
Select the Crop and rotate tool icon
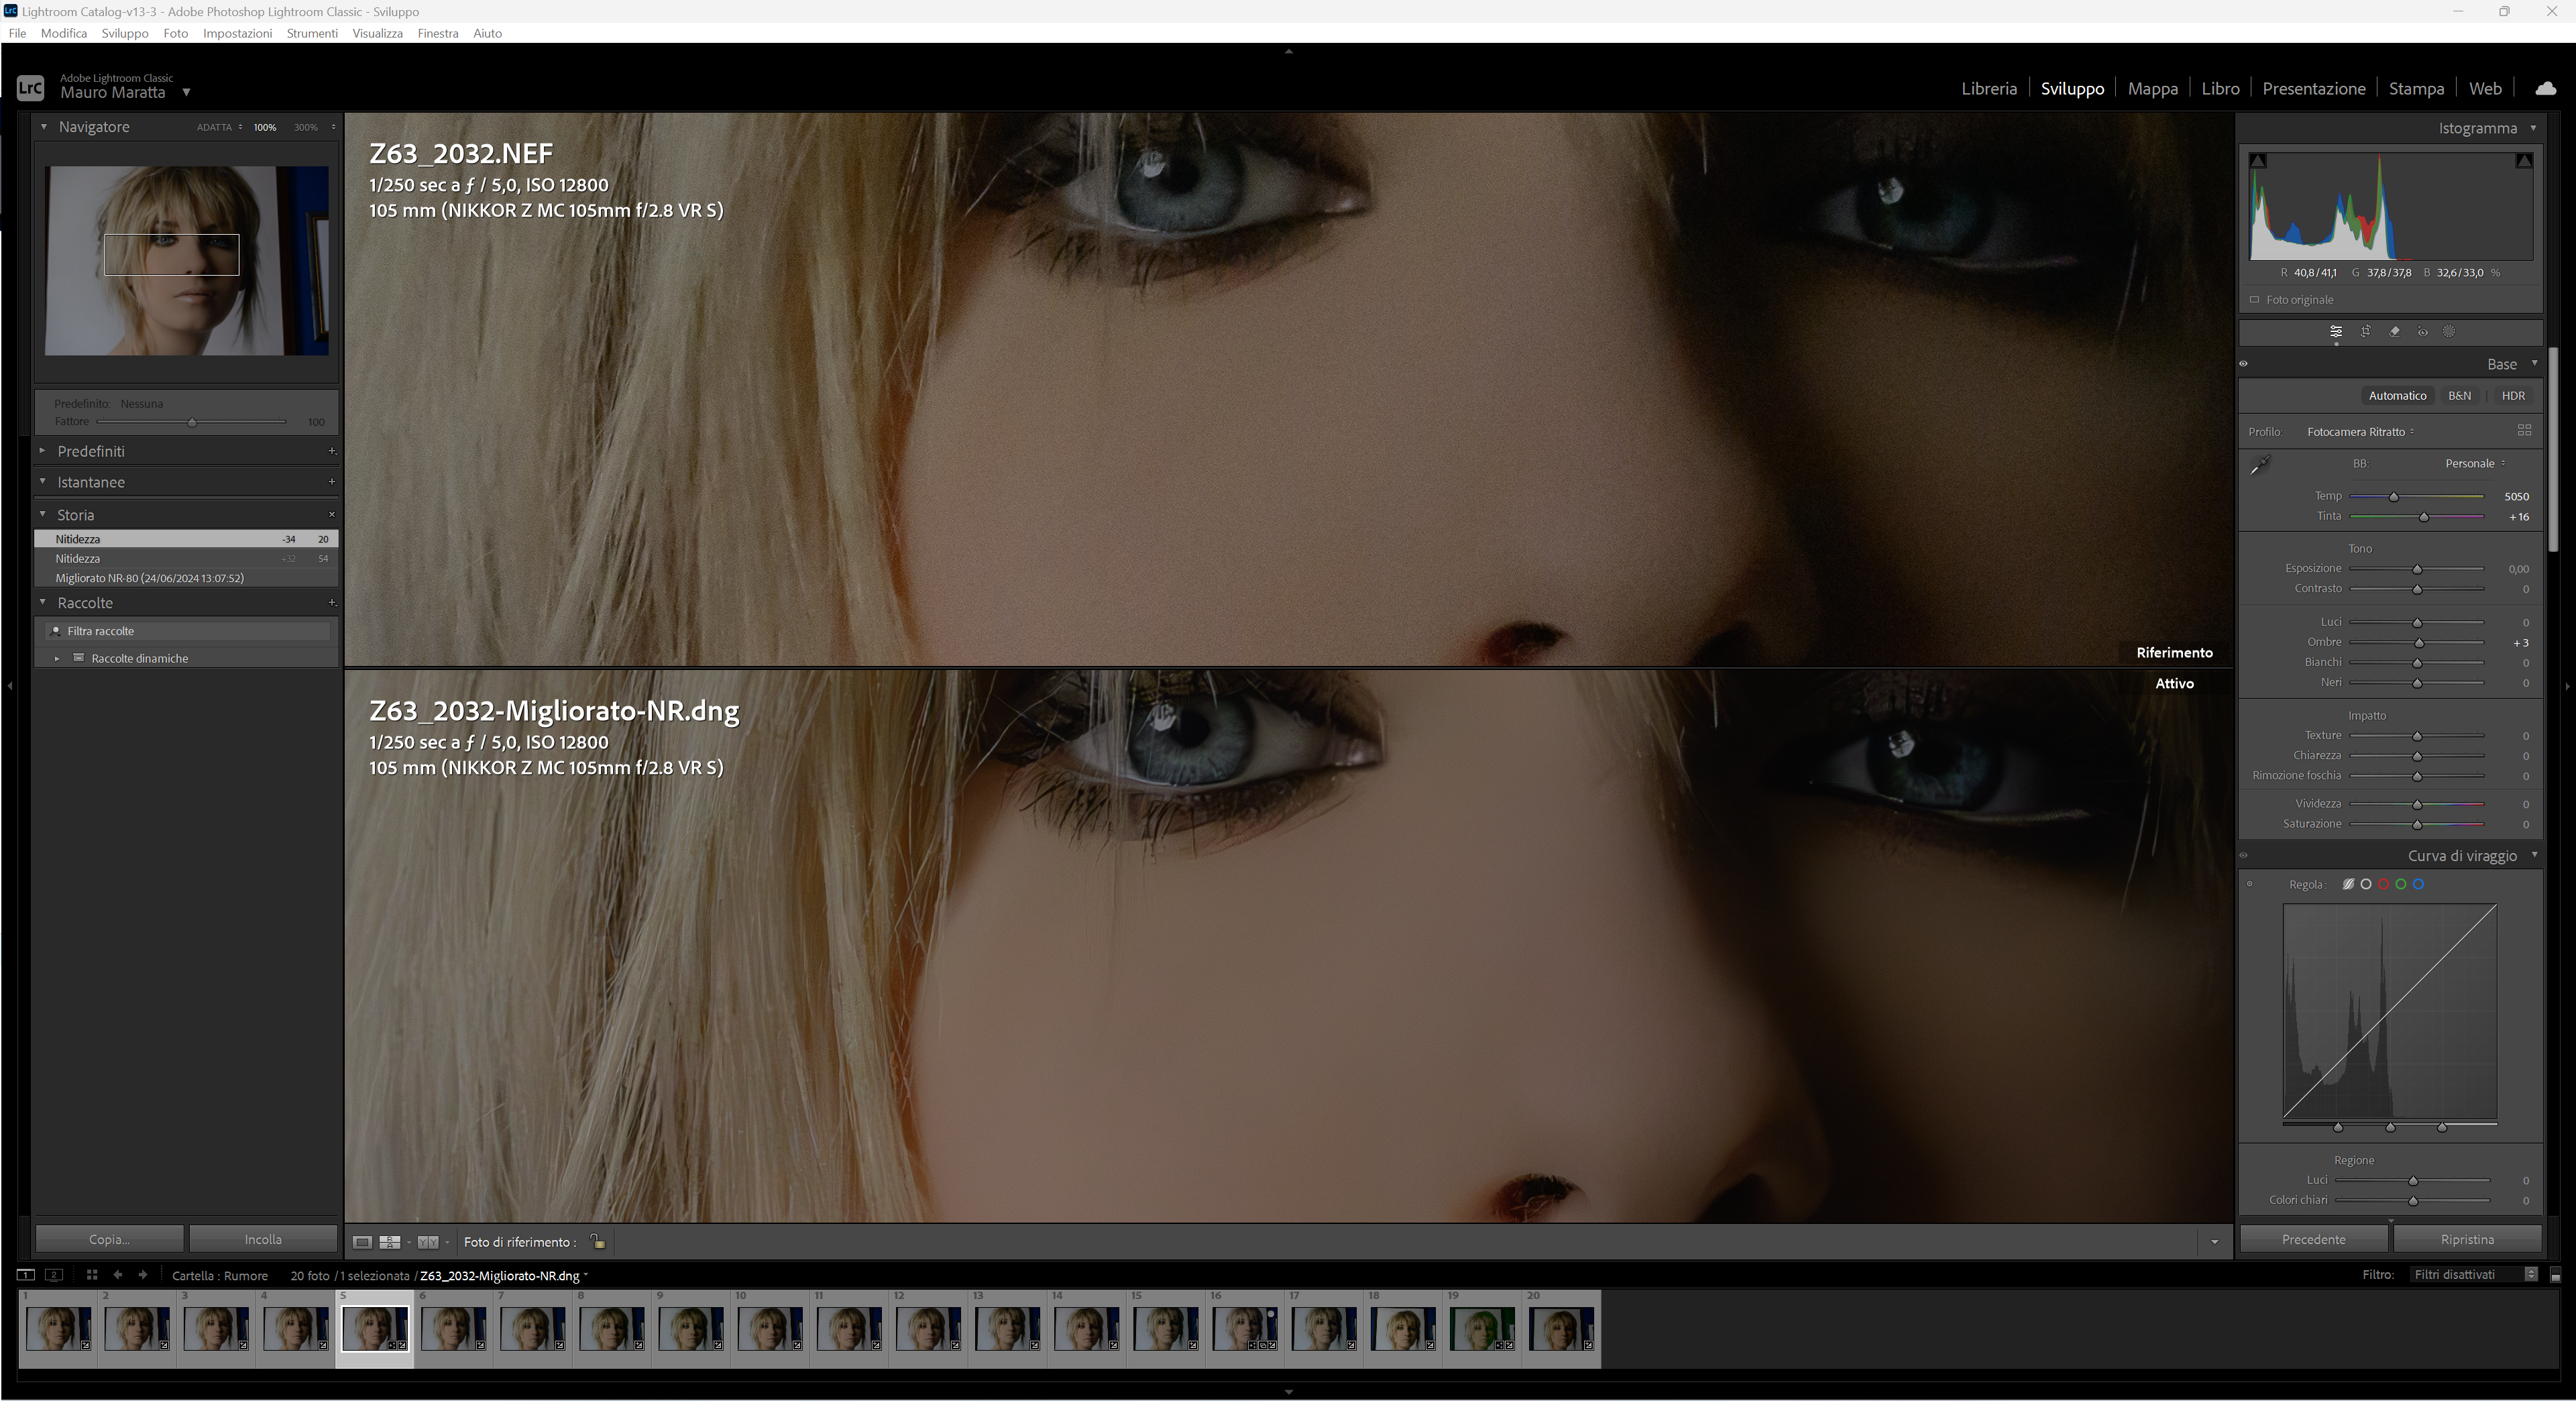tap(2365, 332)
